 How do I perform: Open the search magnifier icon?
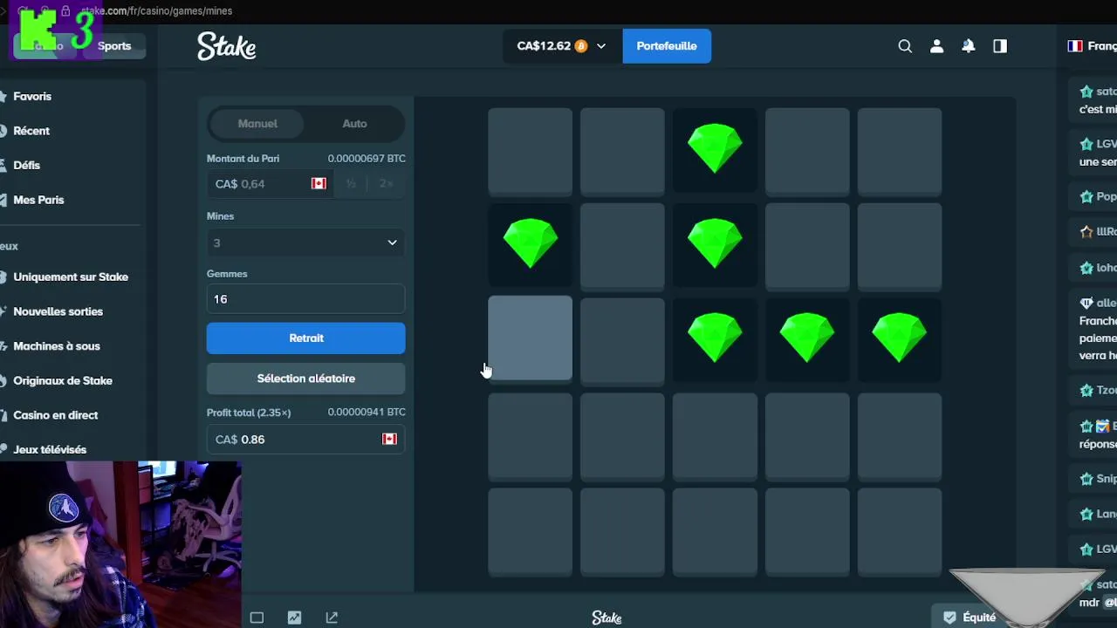click(905, 46)
